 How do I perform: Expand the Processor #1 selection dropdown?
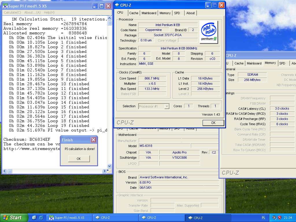click(x=167, y=106)
